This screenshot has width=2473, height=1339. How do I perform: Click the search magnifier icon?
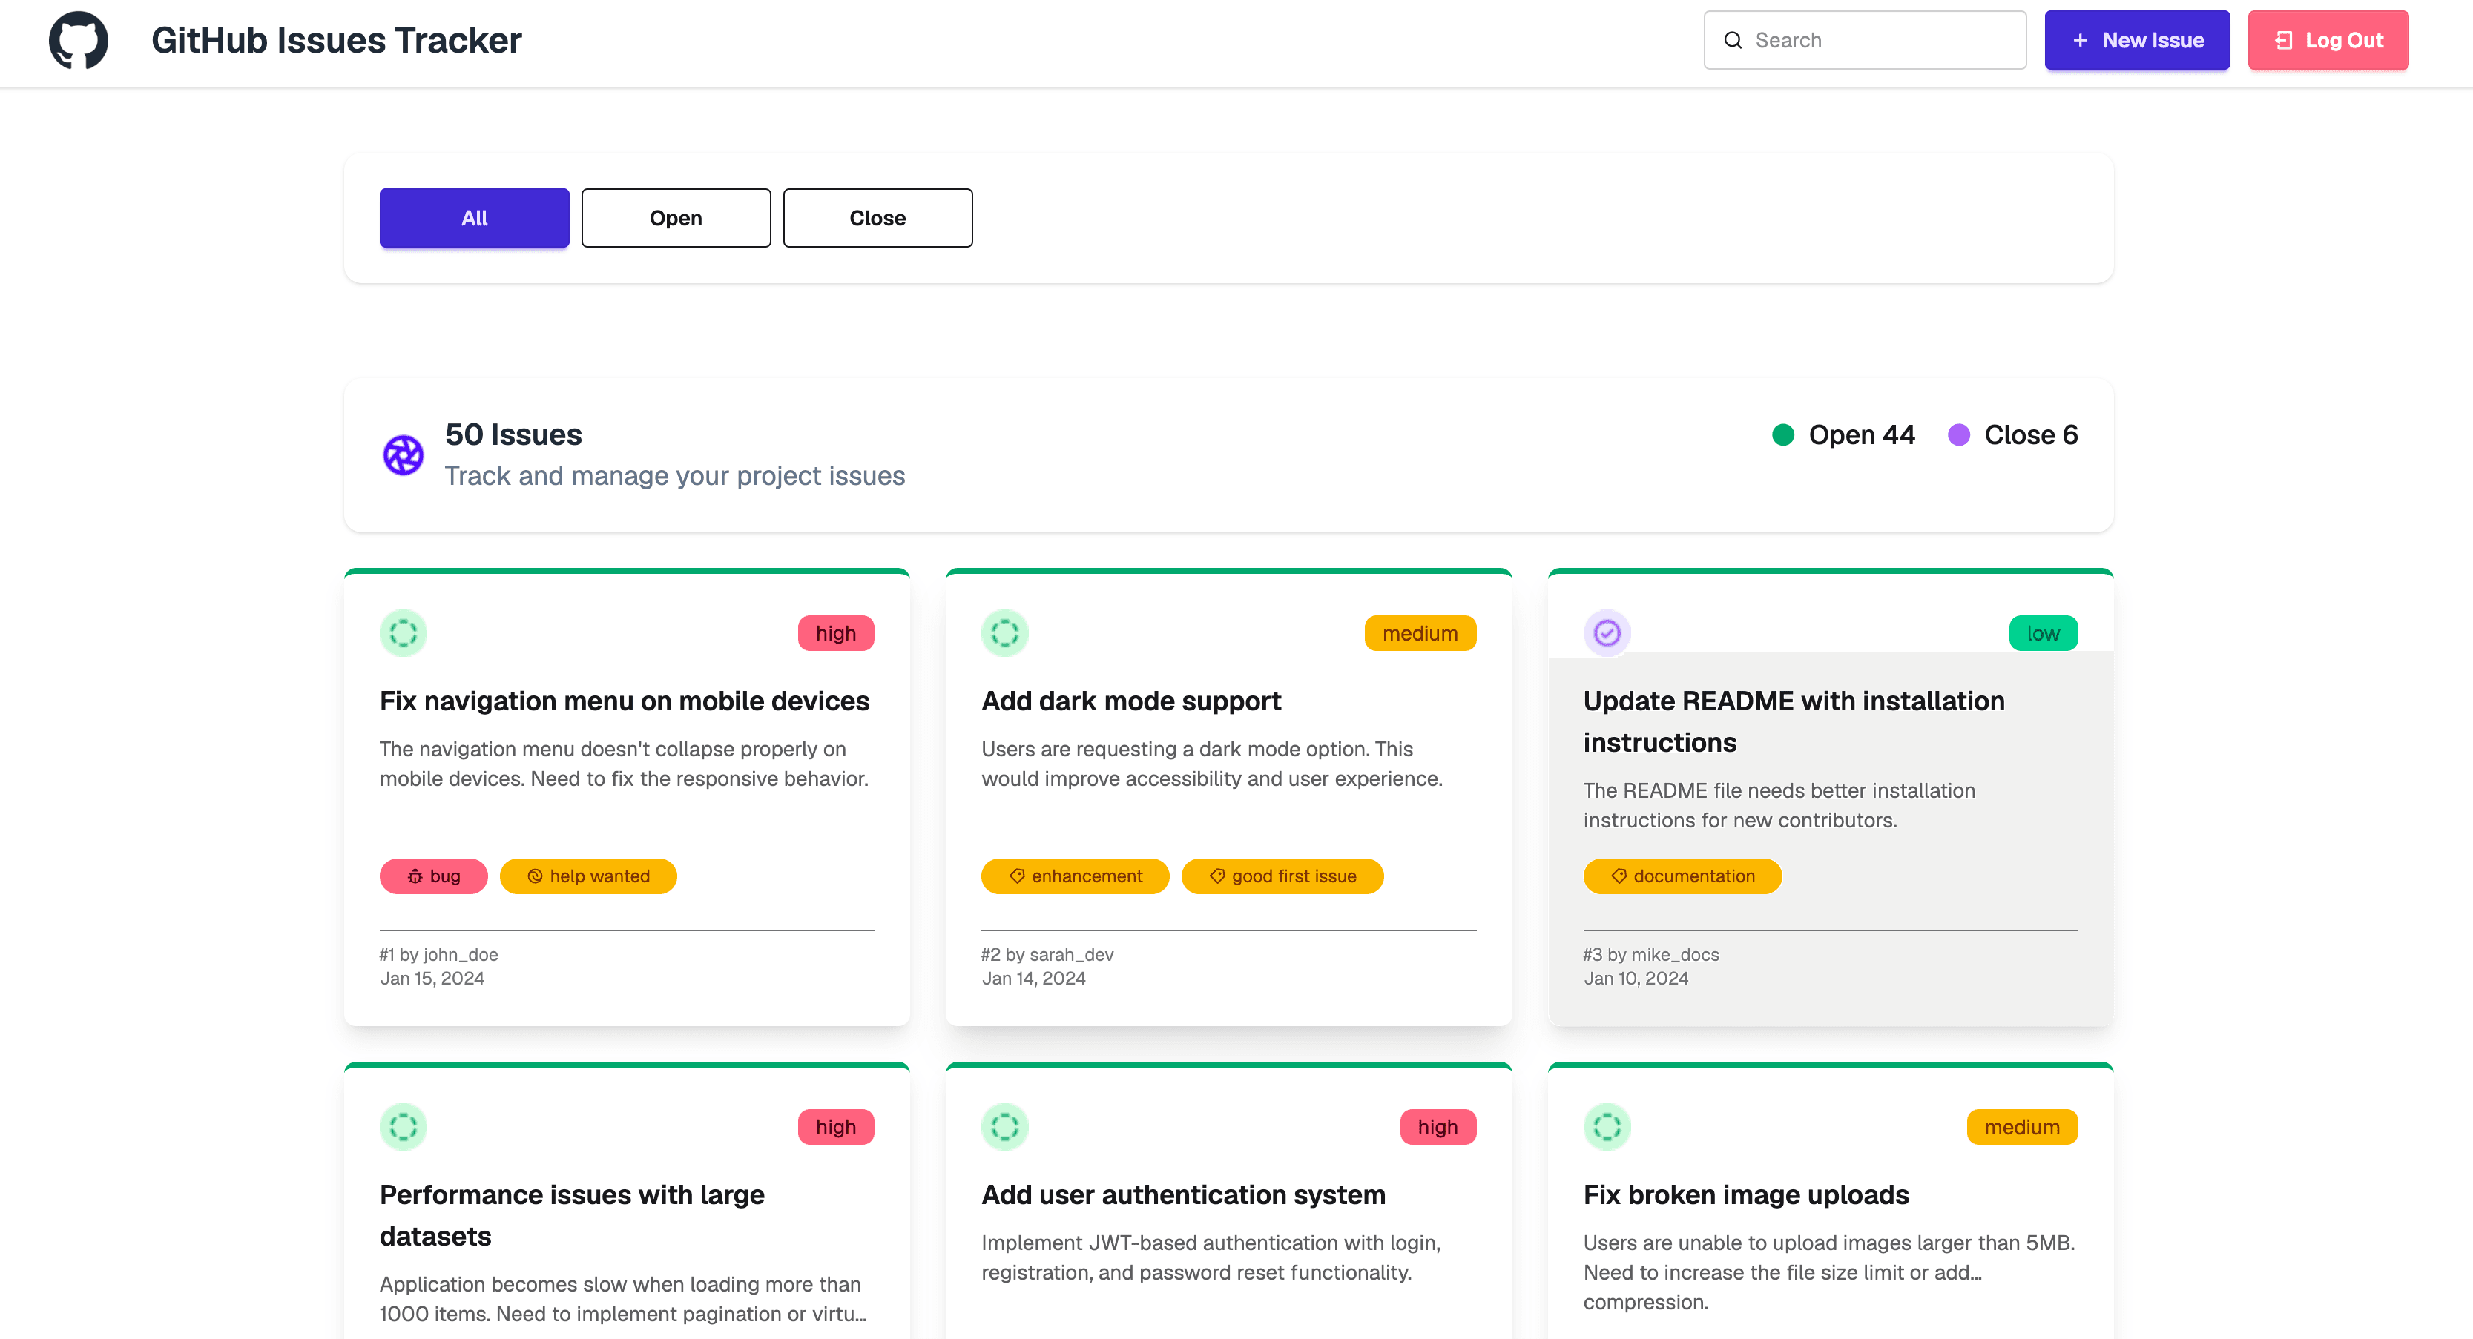pos(1733,40)
